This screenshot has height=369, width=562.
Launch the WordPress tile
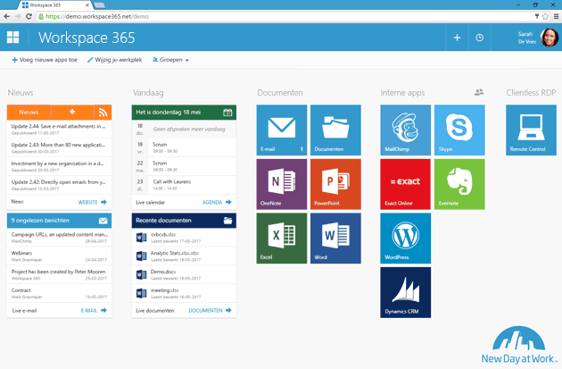pos(405,239)
